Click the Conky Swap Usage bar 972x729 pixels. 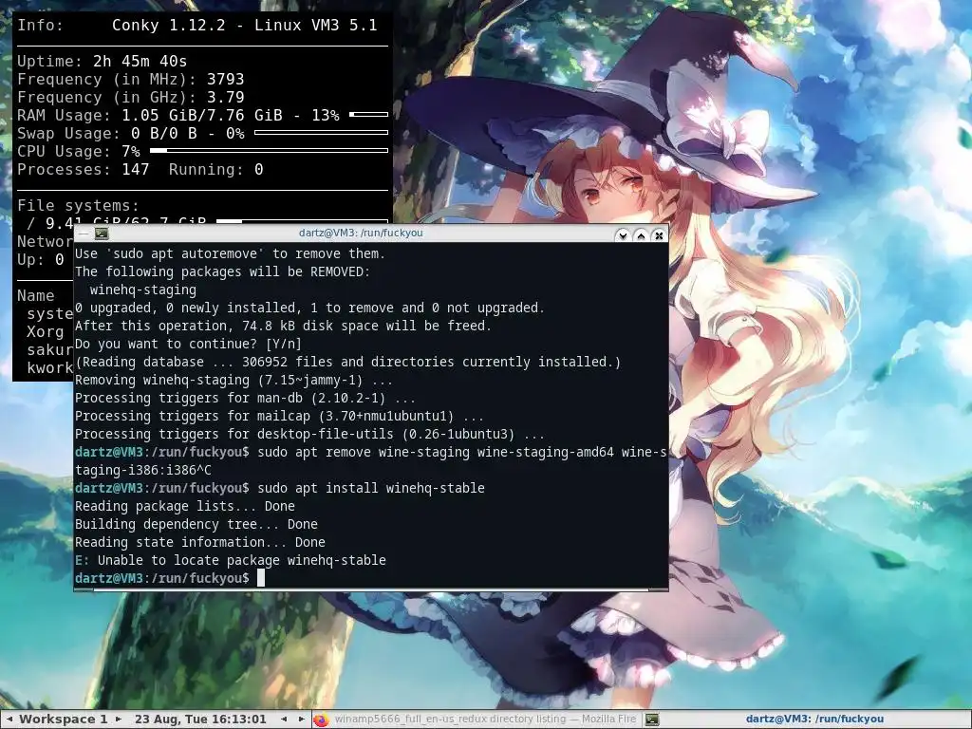[321, 132]
